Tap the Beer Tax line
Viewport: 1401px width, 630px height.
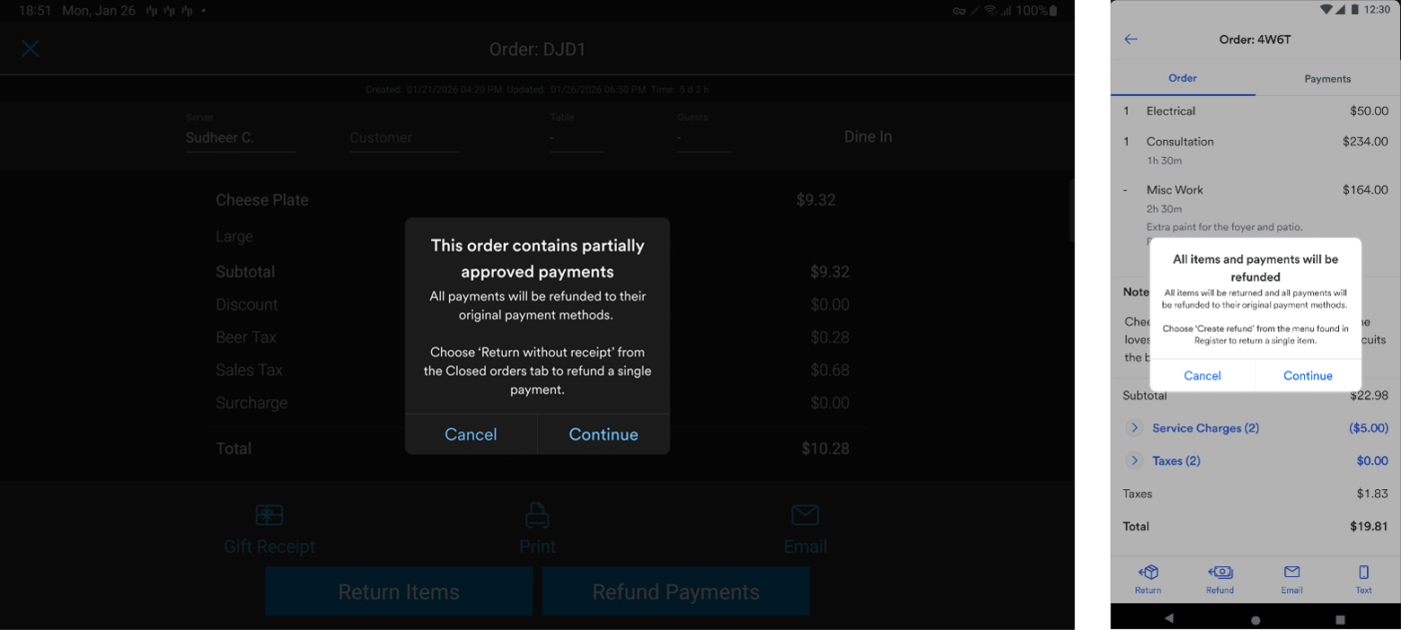533,337
